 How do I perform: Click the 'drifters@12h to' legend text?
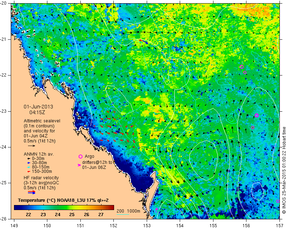click(x=97, y=162)
